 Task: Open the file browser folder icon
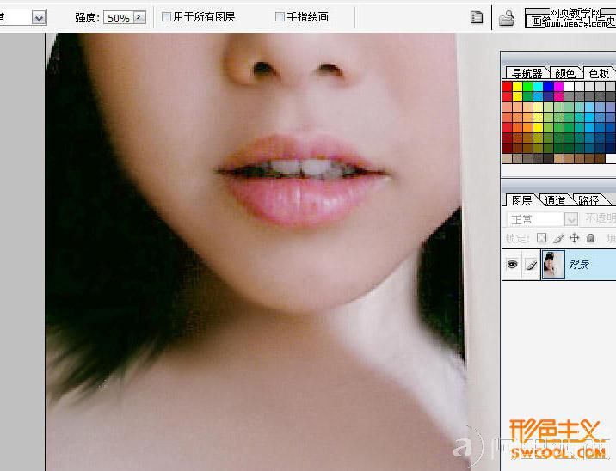507,18
